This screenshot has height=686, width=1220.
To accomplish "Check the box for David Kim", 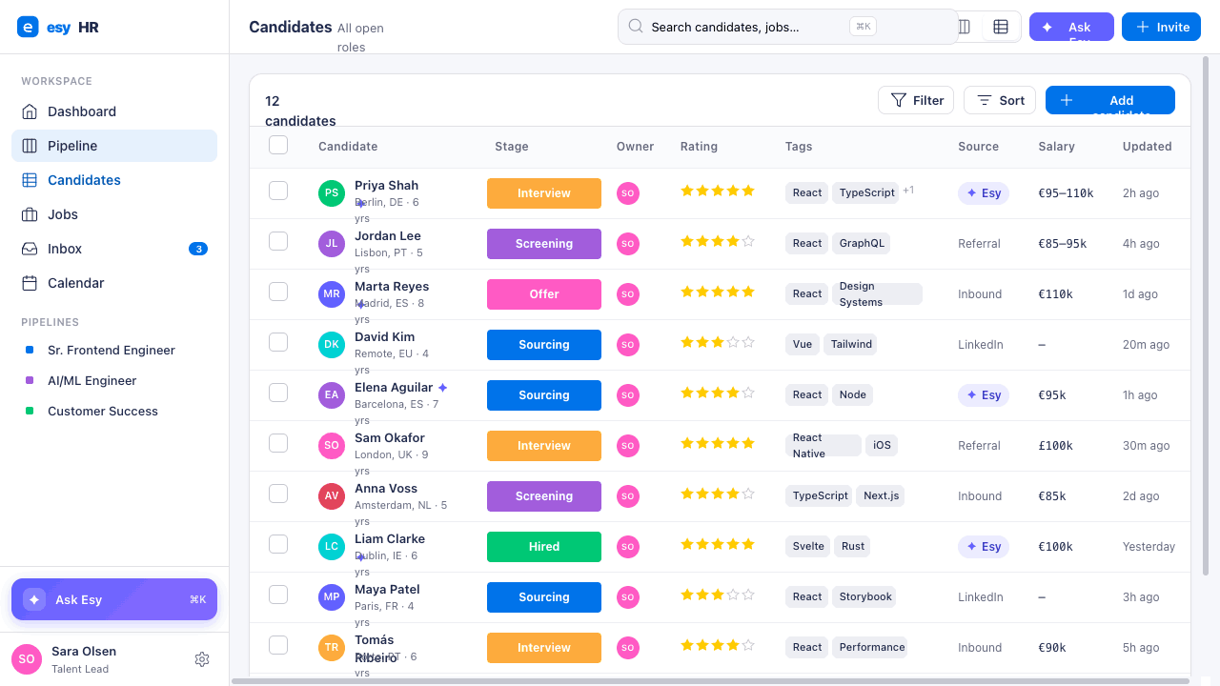I will coord(278,342).
